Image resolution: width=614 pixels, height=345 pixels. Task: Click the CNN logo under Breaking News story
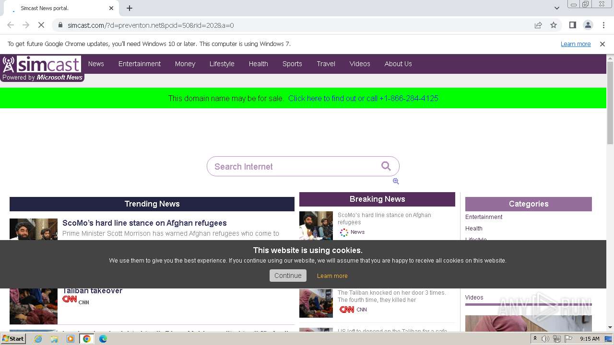click(x=347, y=310)
